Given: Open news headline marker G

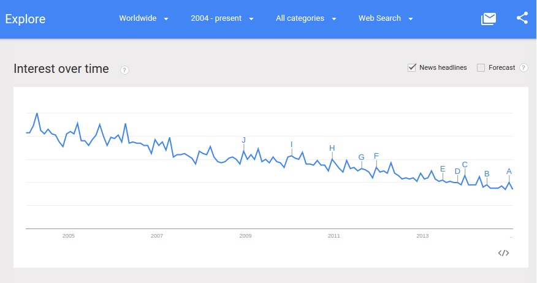Looking at the screenshot, I should 362,157.
